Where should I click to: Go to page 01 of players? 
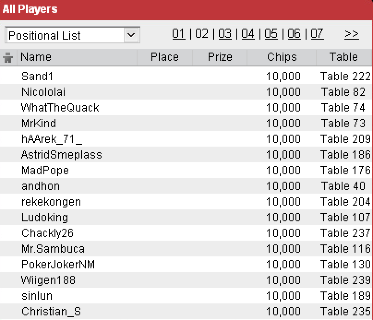(179, 34)
